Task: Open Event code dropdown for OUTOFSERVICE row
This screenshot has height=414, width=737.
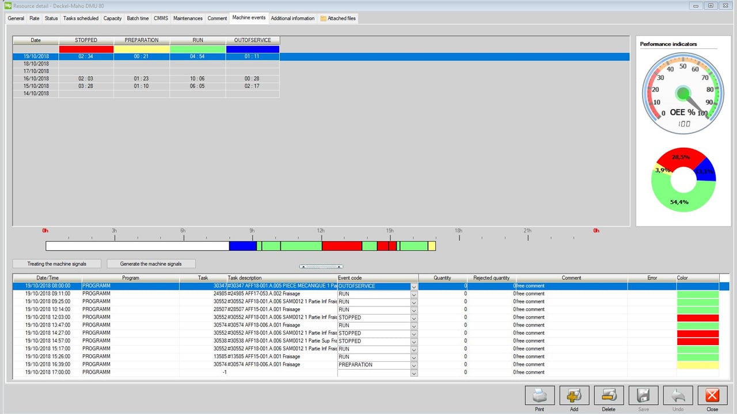Action: point(413,286)
